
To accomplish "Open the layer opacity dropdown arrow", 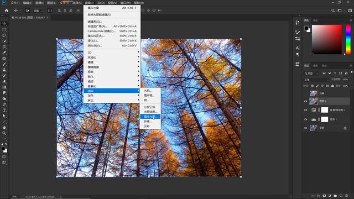I will click(351, 80).
